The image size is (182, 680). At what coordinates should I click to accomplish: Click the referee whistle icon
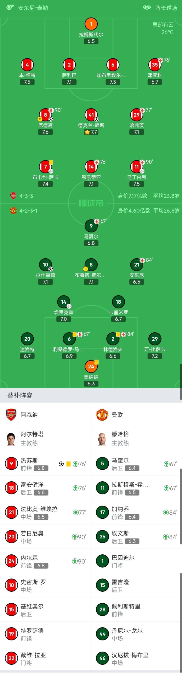click(10, 7)
